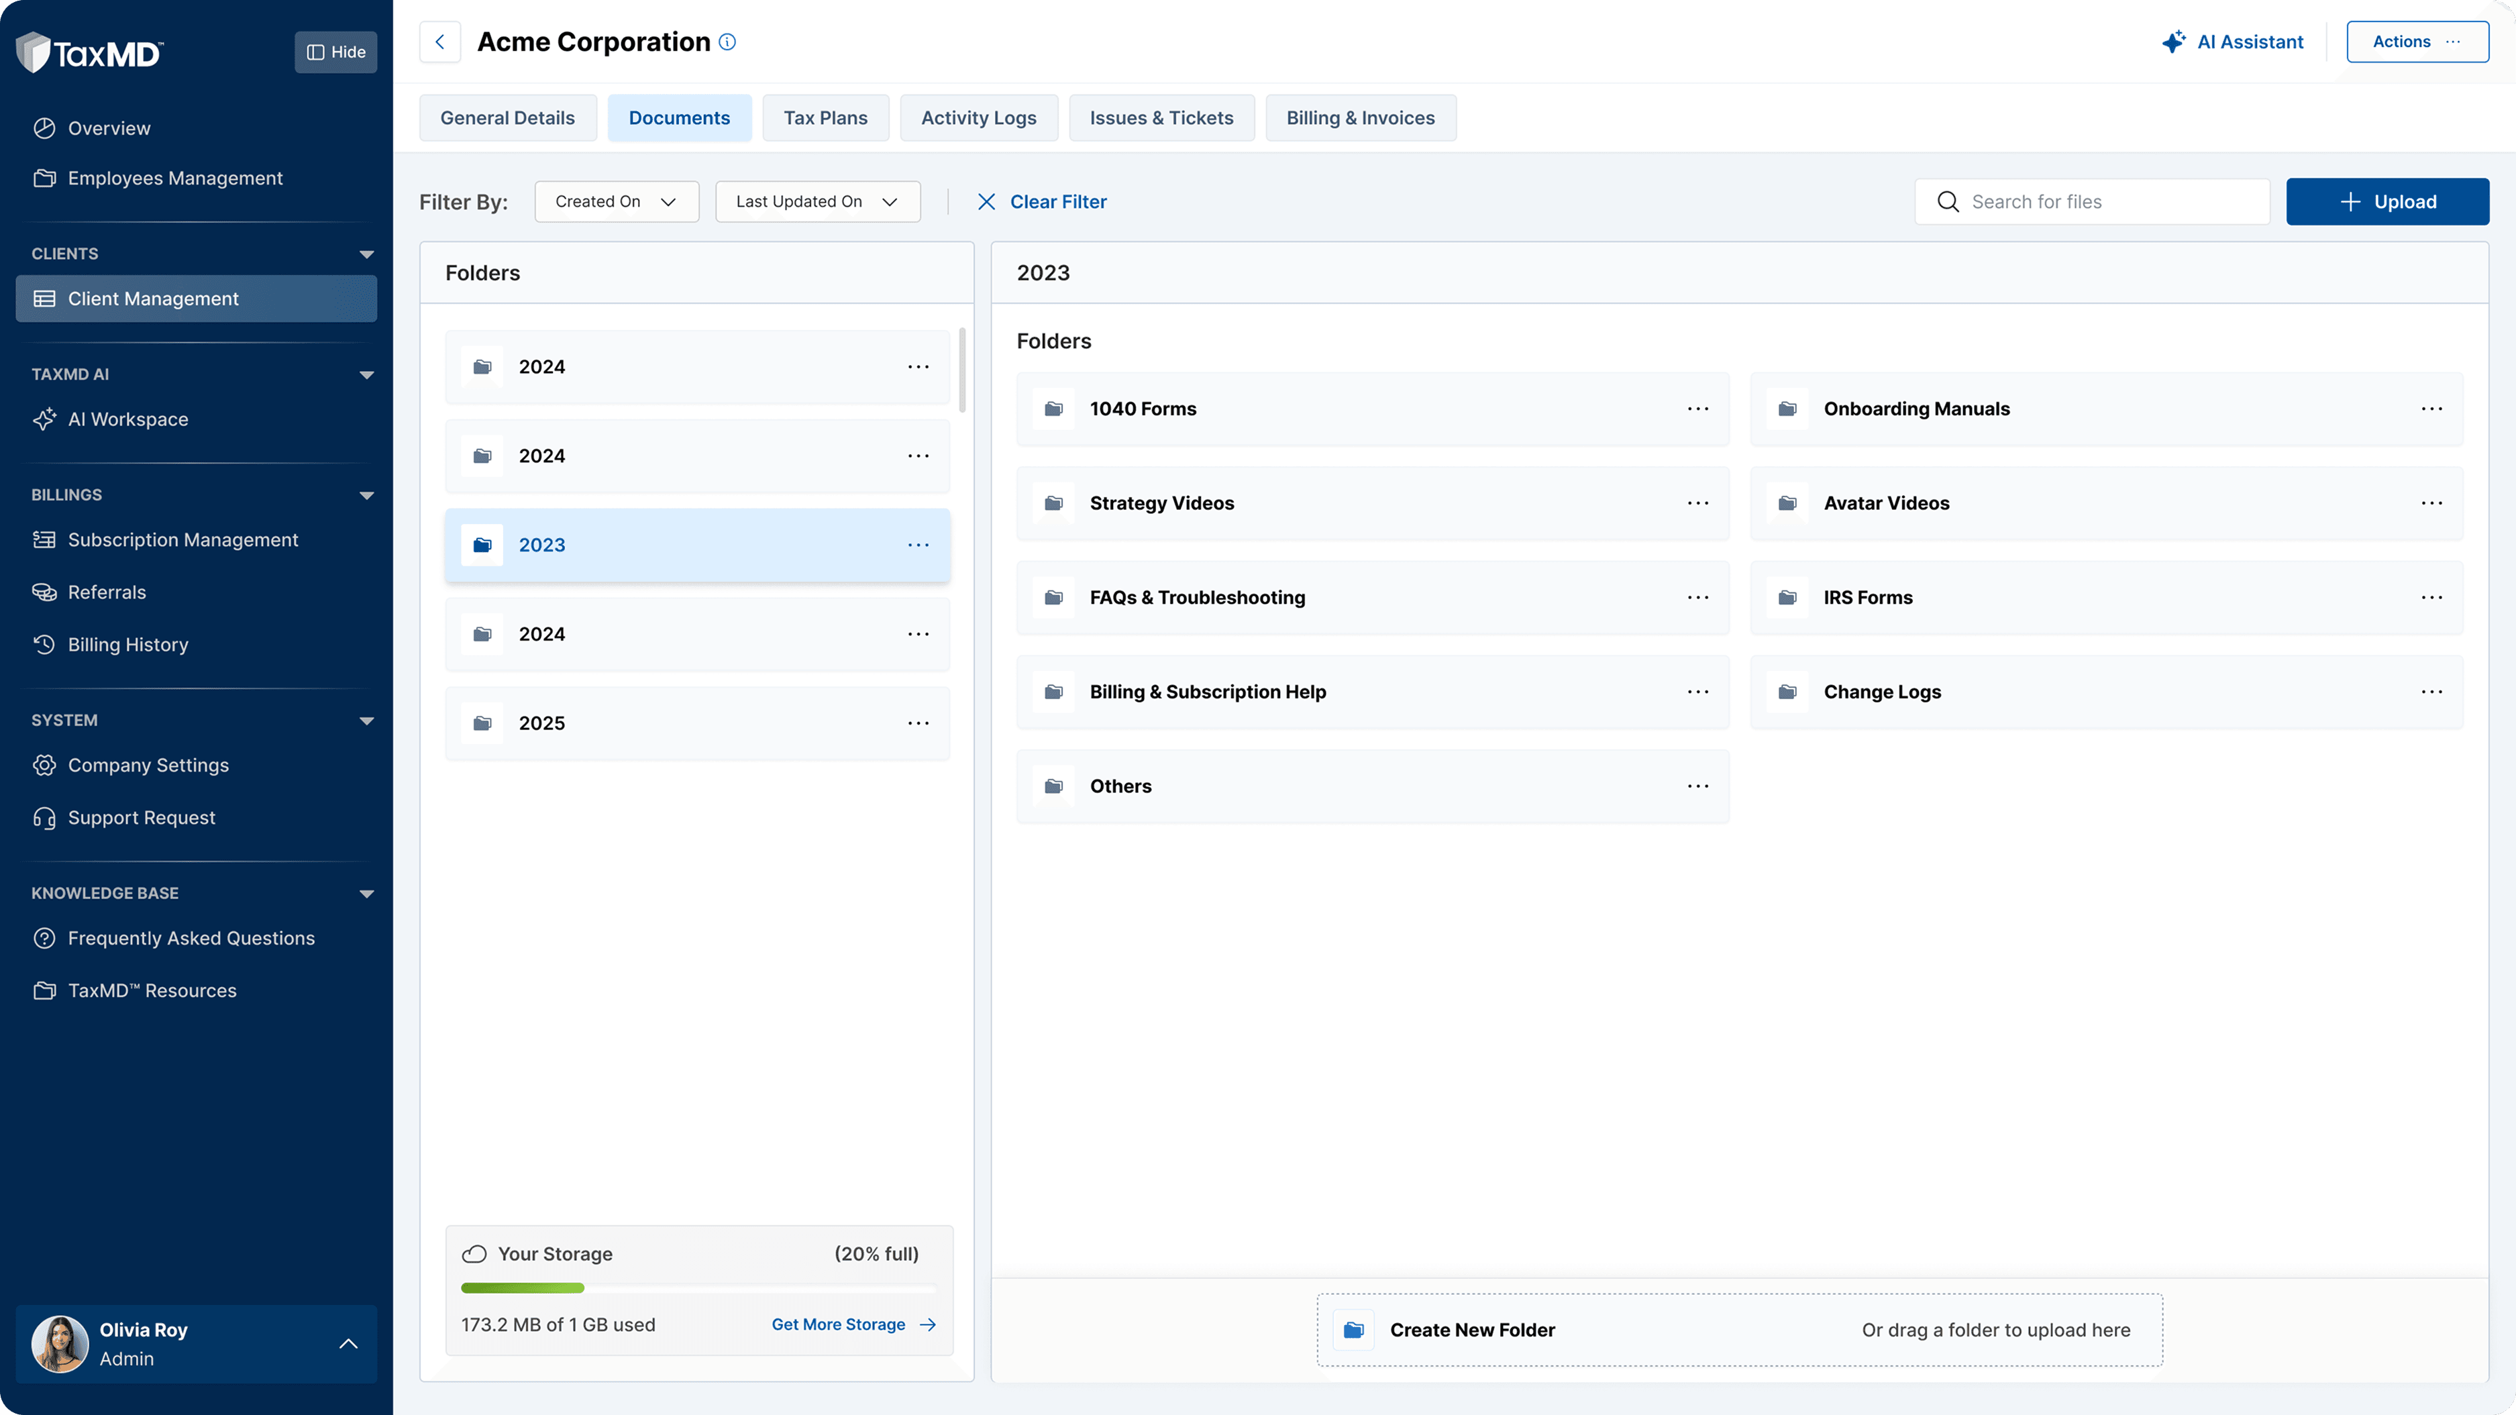
Task: Switch to the Tax Plans tab
Action: [x=825, y=118]
